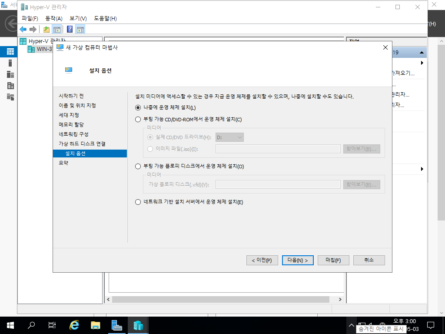Open Help via the blue question-mark icon
Viewport: 445px width, 334px height.
(70, 29)
